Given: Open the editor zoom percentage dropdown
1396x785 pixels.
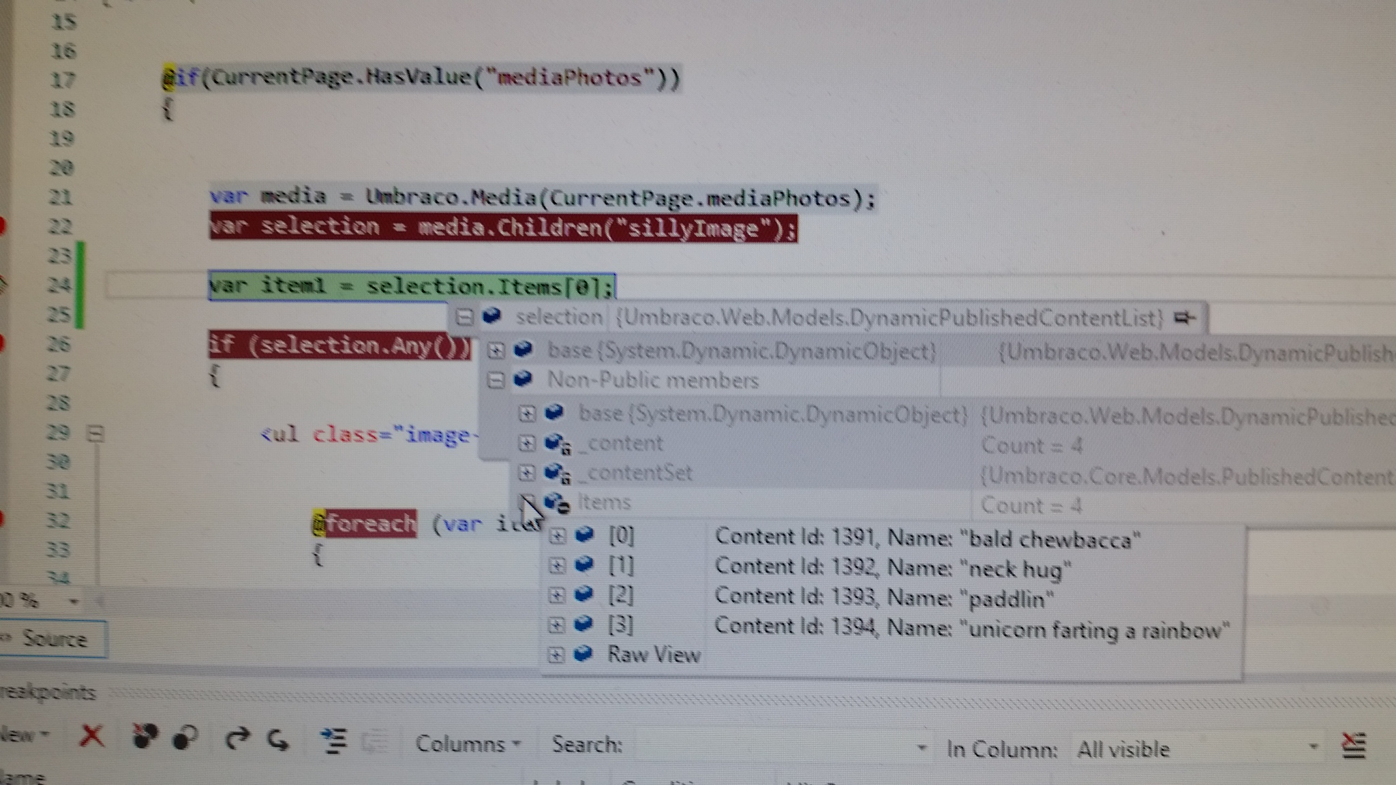Looking at the screenshot, I should (x=74, y=602).
